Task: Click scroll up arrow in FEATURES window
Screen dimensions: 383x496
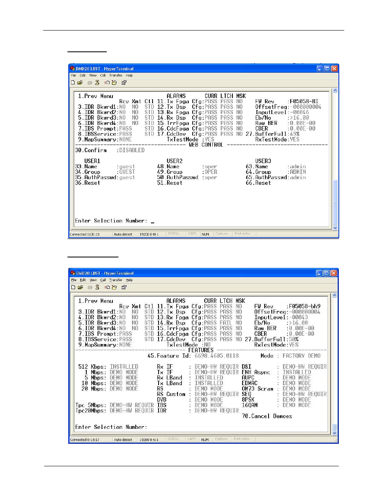Action: tap(334, 296)
